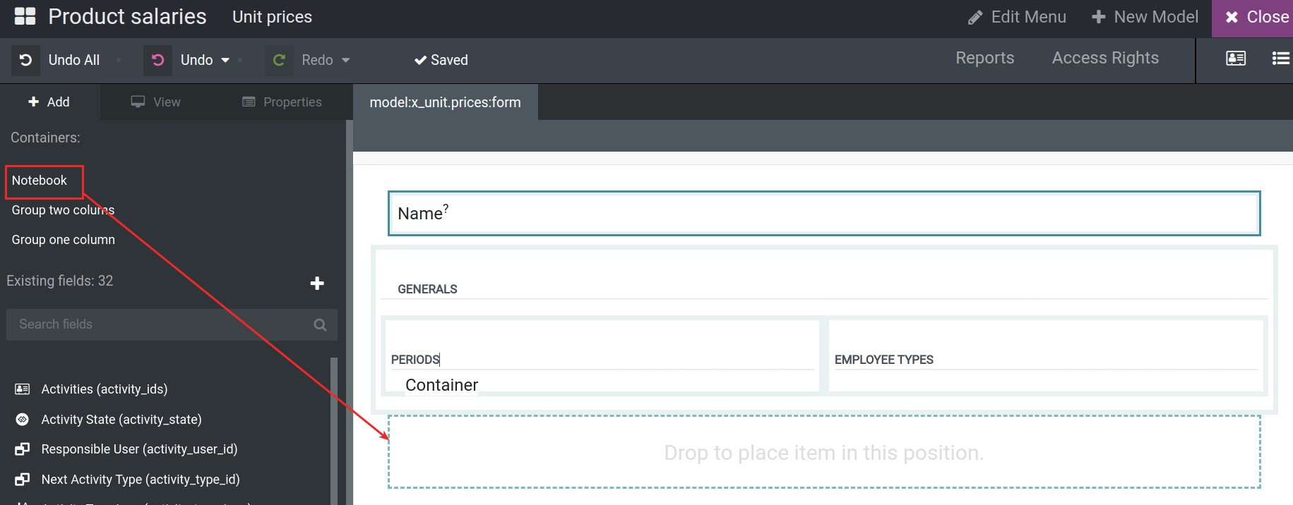Click the Containers: heading
1293x505 pixels.
[45, 138]
